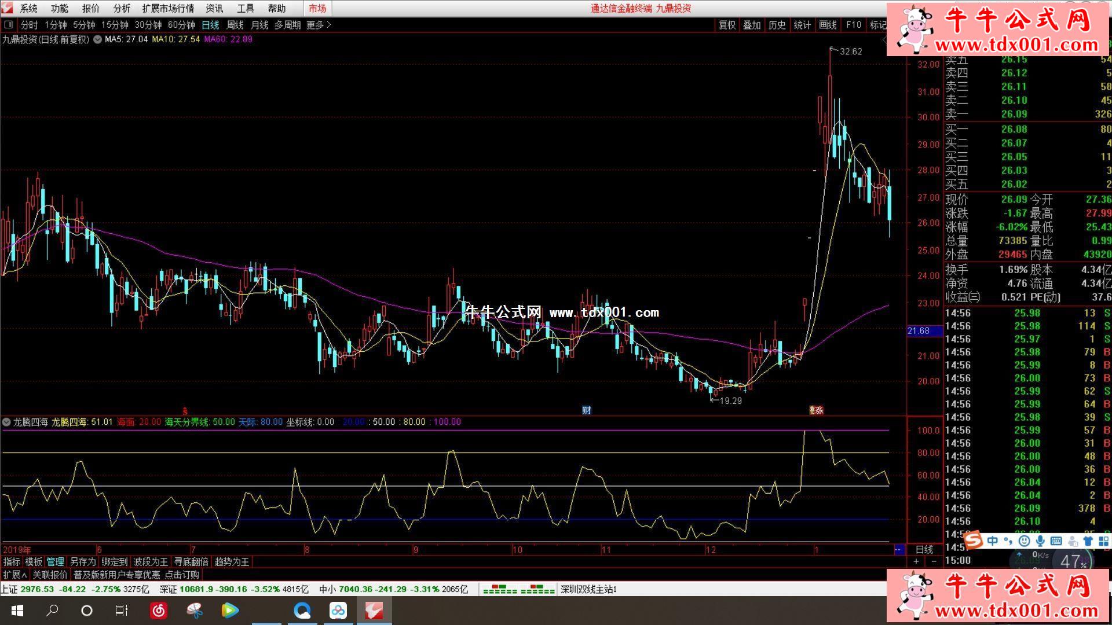Click the plus zoom-in button under 日线

[916, 562]
